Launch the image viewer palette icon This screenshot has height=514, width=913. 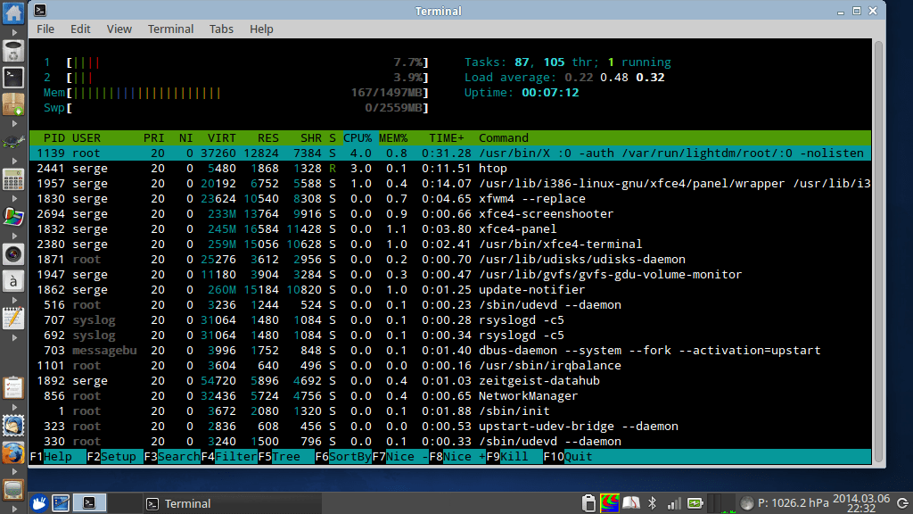point(12,217)
